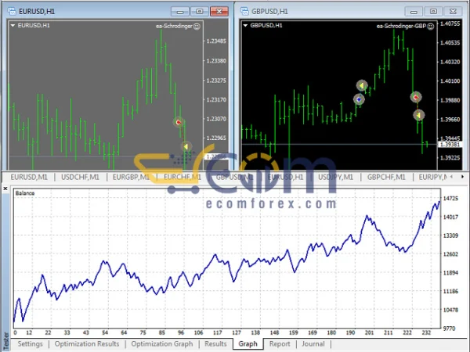Click the EURUSD,H1 window title text
Screen dimensions: 470x352
37,12
